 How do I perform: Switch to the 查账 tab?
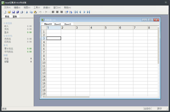15,16
